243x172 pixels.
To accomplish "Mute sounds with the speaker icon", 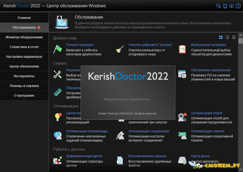I will [x=232, y=6].
